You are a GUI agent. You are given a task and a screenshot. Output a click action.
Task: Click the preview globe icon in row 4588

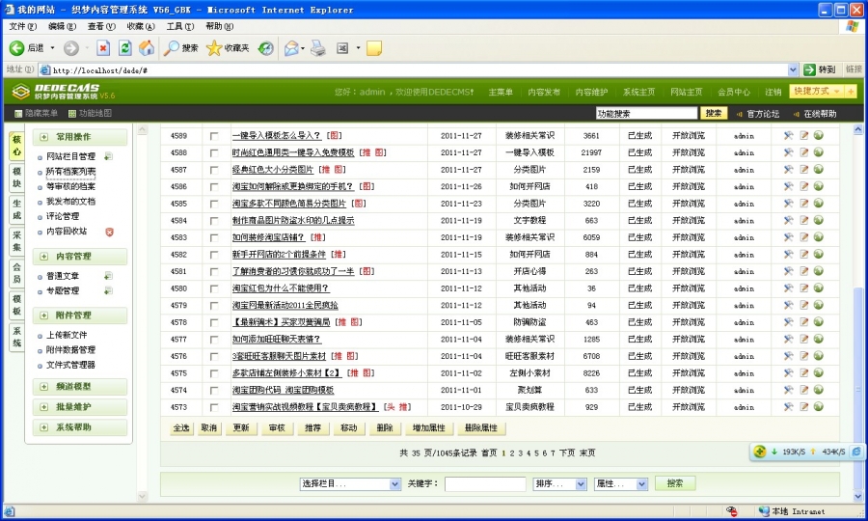click(818, 152)
